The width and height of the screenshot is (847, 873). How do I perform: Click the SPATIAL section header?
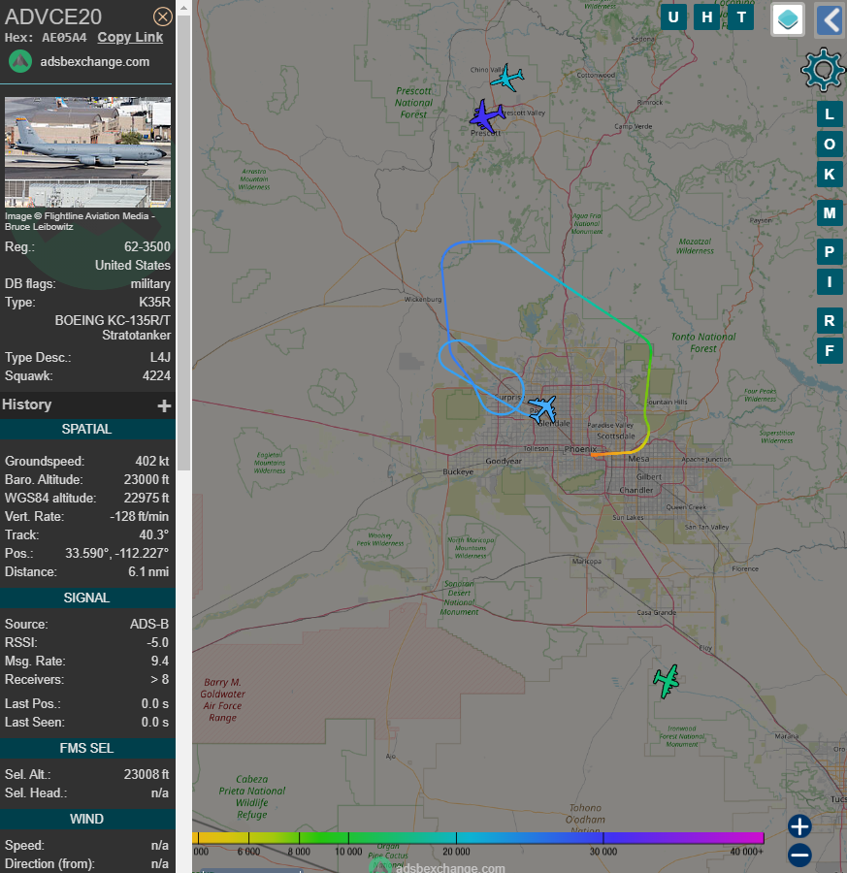[x=87, y=429]
